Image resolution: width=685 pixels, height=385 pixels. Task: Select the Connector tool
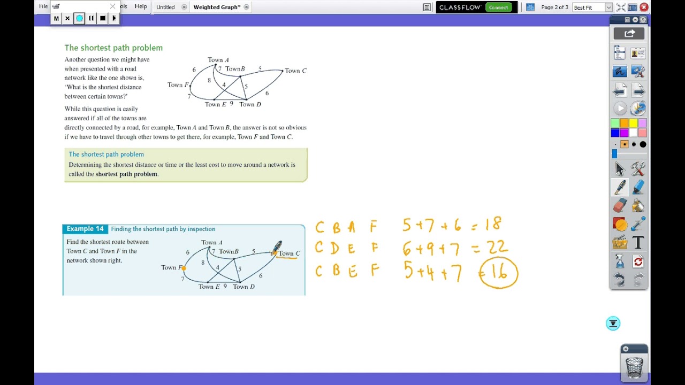(x=638, y=224)
